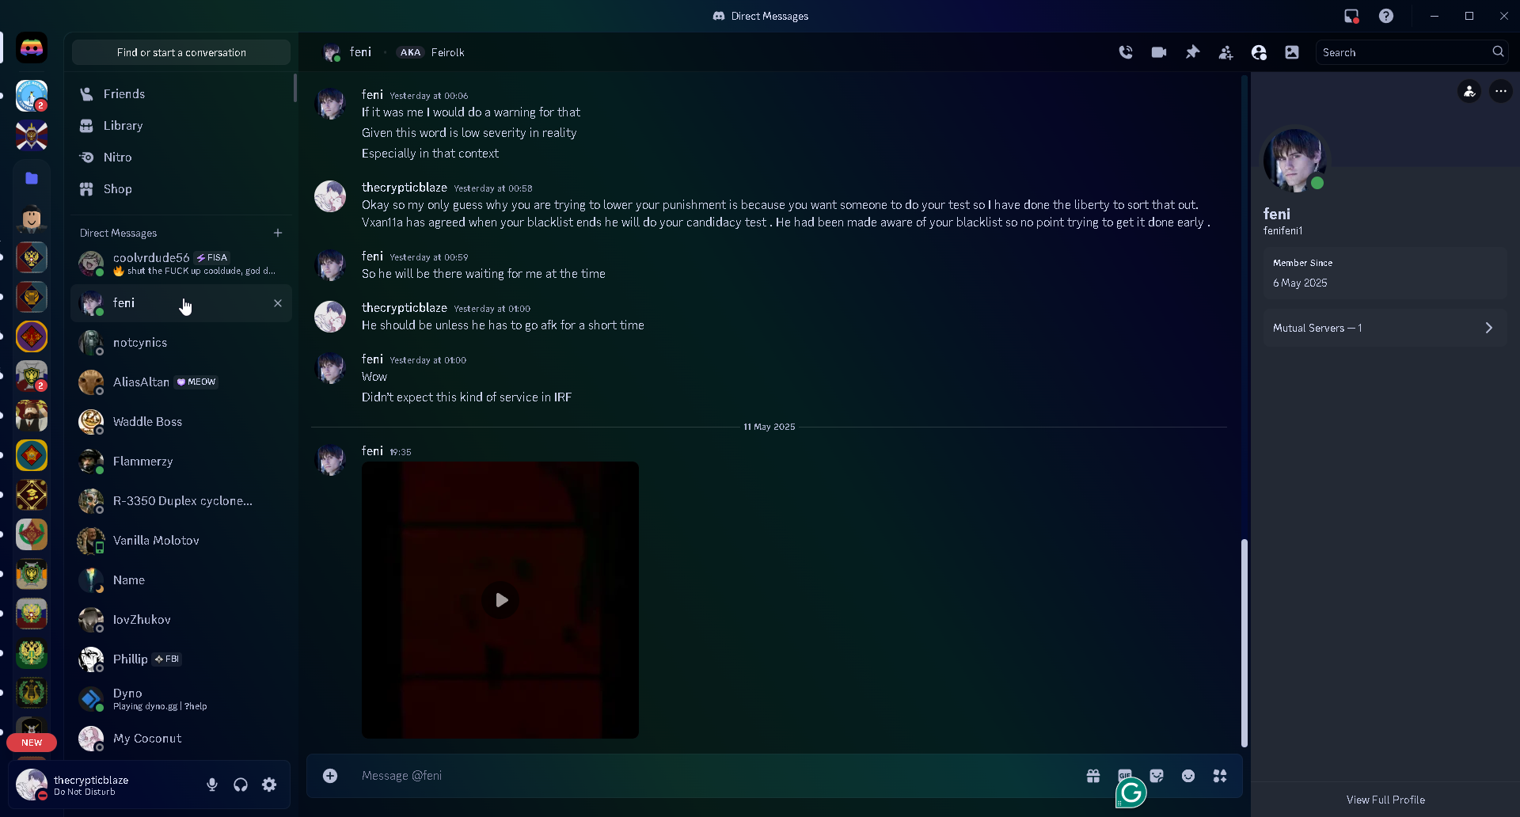The height and width of the screenshot is (817, 1520).
Task: Click View Full Profile
Action: pos(1385,800)
